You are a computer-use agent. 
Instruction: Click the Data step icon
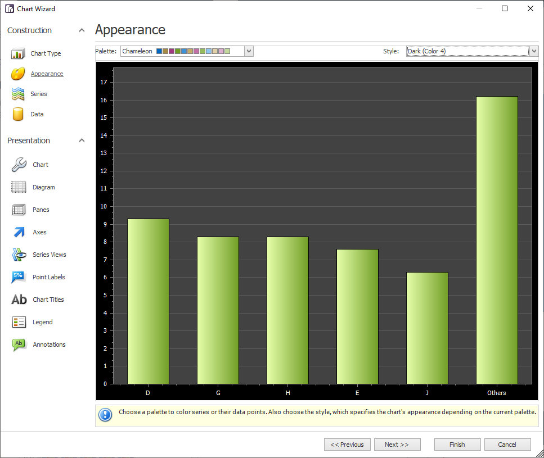[x=17, y=114]
